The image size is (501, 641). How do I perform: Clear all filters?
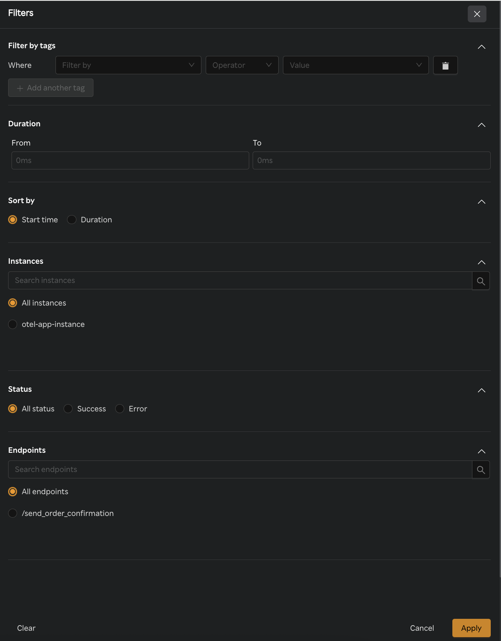click(x=26, y=628)
